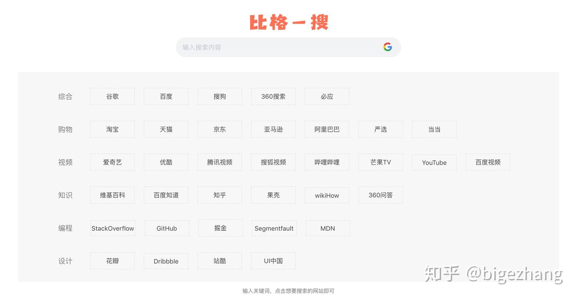Image resolution: width=577 pixels, height=300 pixels.
Task: Search using 谷歌
Action: [113, 97]
